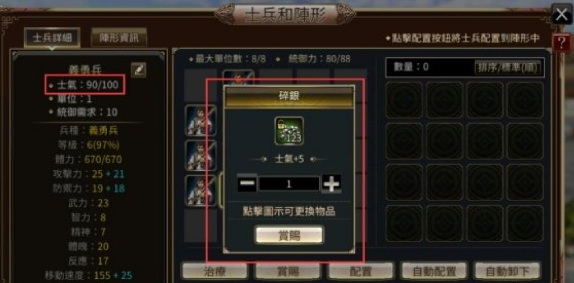Click the 配置 button at the bottom
This screenshot has width=574, height=283.
pyautogui.click(x=361, y=271)
